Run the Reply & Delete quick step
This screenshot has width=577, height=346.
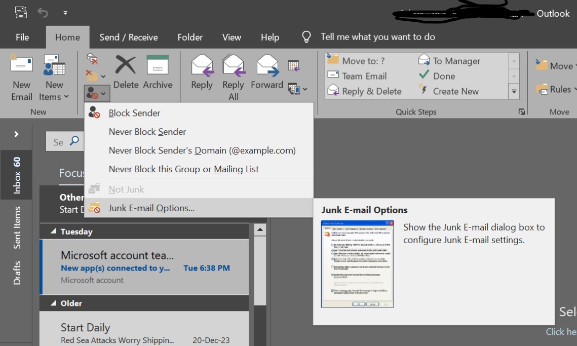pyautogui.click(x=364, y=91)
